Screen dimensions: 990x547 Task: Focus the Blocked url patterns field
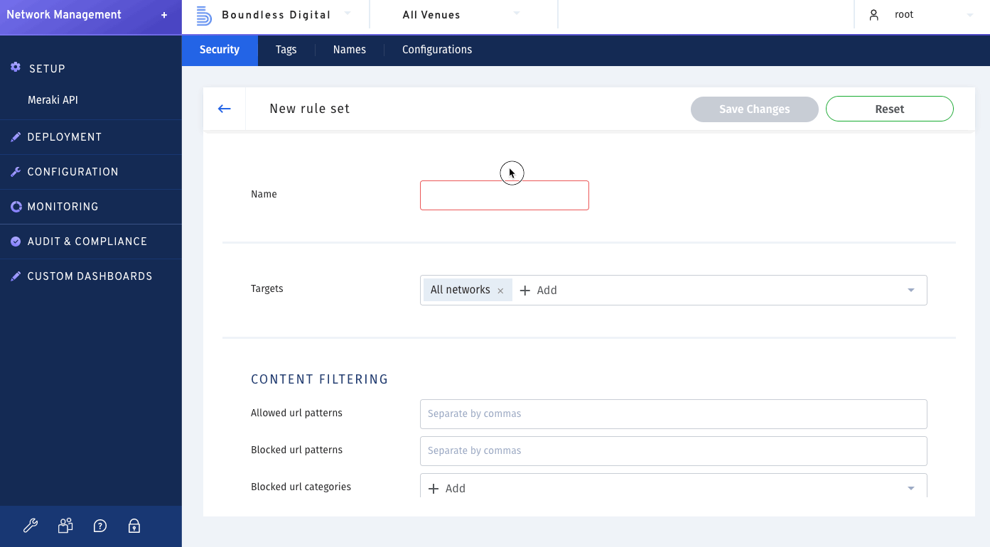coord(674,451)
